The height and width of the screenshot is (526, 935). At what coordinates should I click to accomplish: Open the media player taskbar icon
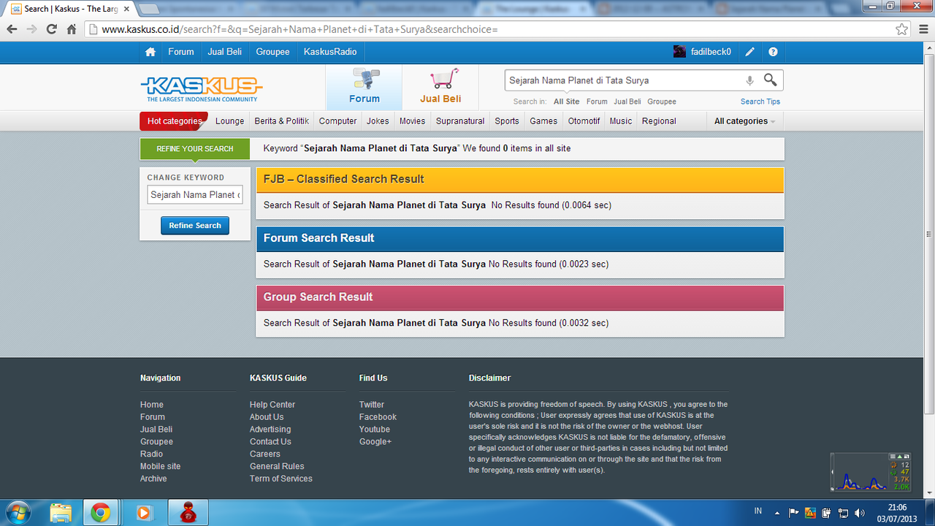pos(144,513)
